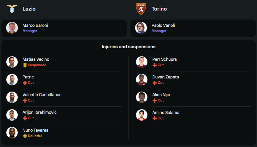Open the Lazio team name link
Viewport: 257px width, 147px height.
[x=29, y=9]
